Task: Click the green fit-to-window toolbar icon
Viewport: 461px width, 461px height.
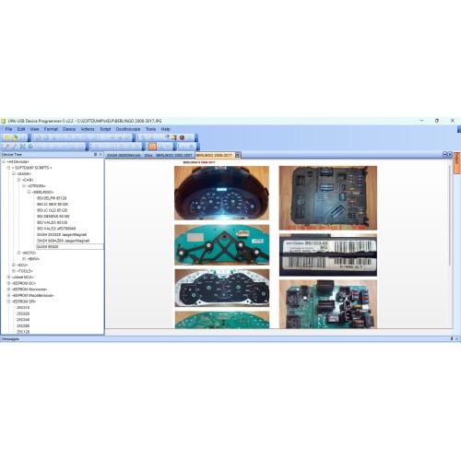Action: (22, 147)
